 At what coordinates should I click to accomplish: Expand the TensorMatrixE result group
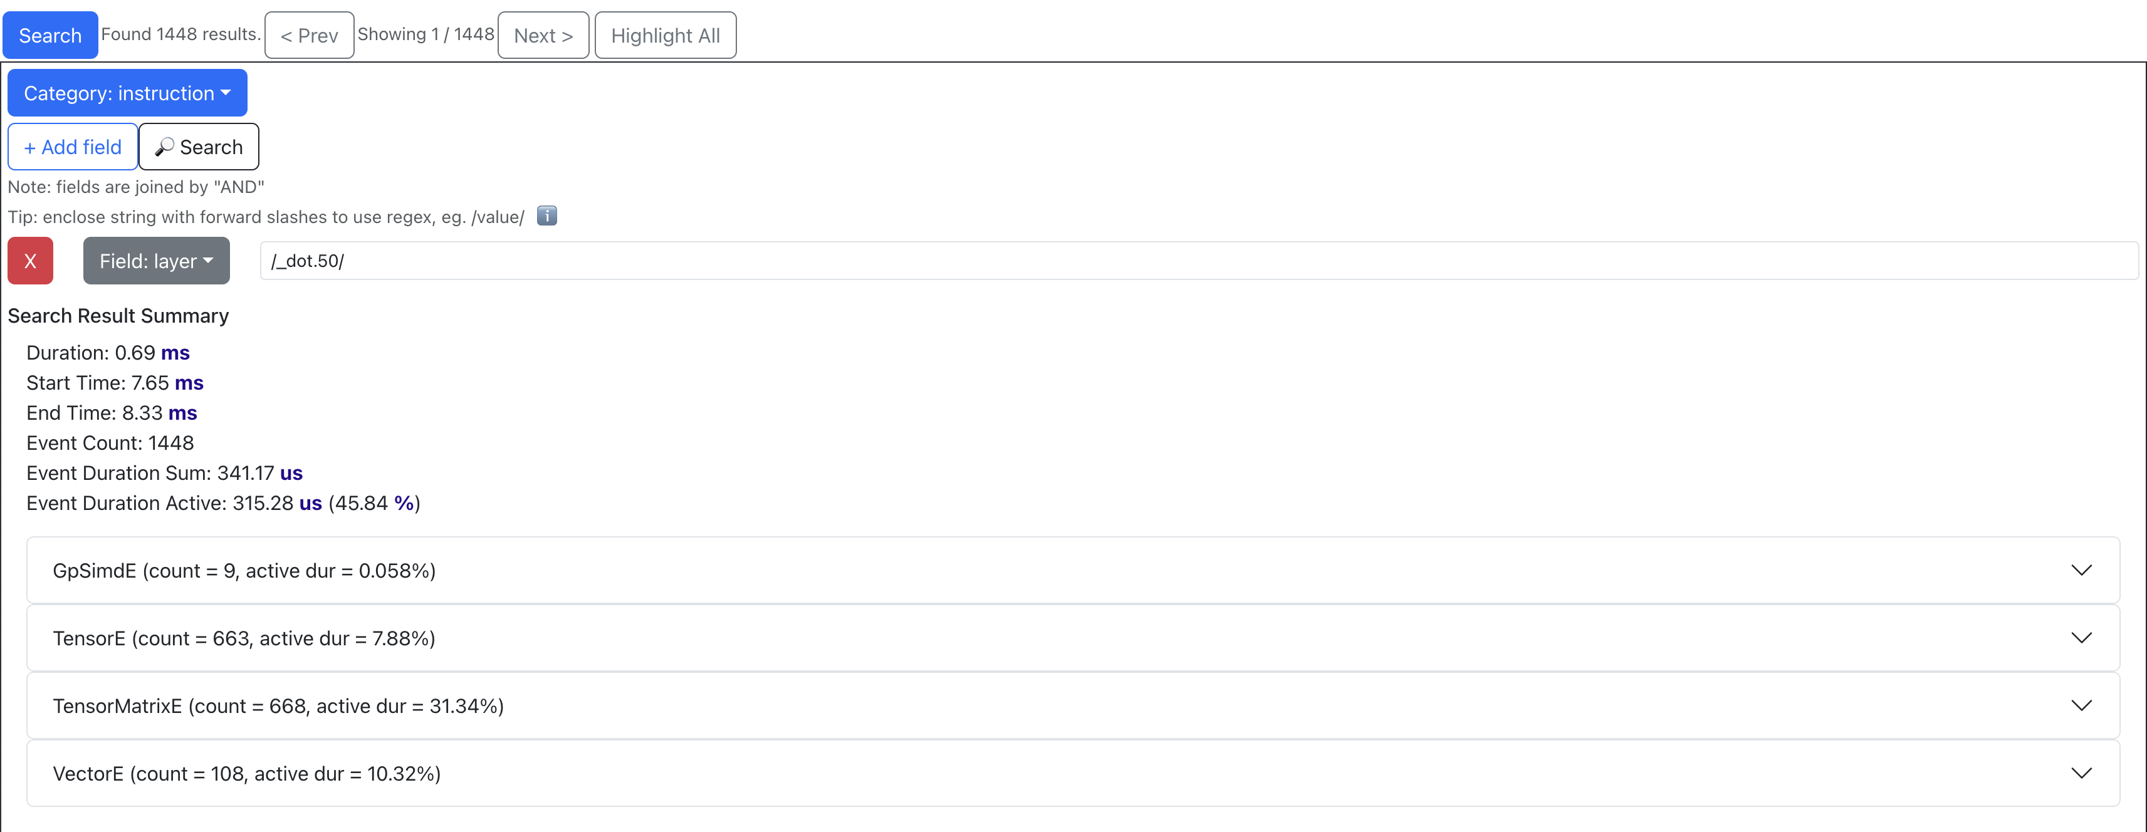278,706
